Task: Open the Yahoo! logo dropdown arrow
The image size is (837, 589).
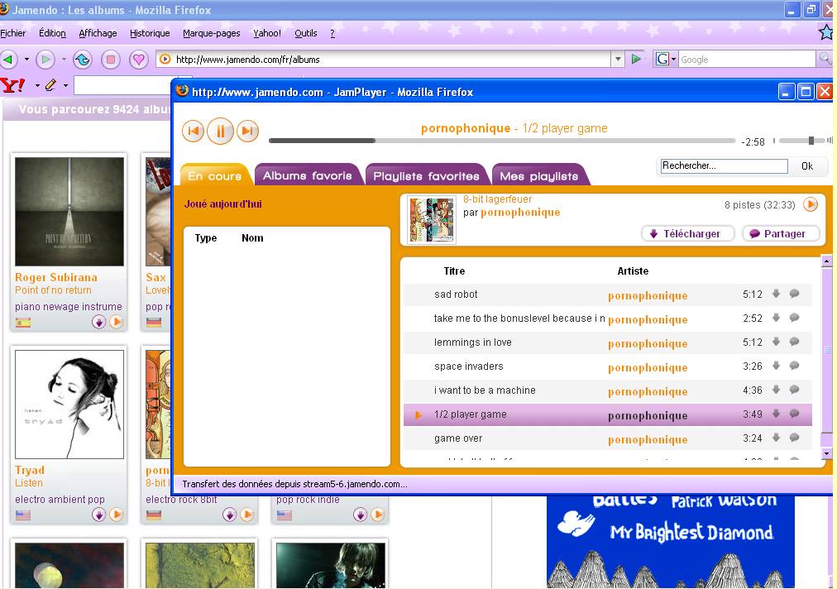Action: pyautogui.click(x=37, y=85)
